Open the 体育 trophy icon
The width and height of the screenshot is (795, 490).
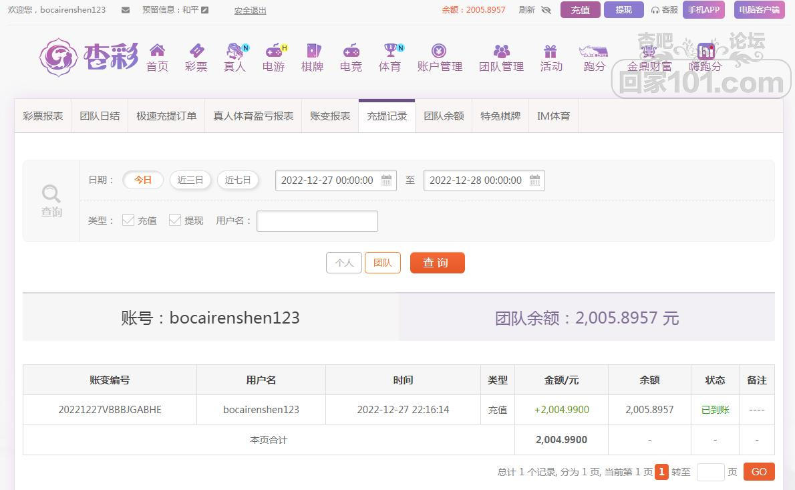[x=389, y=51]
